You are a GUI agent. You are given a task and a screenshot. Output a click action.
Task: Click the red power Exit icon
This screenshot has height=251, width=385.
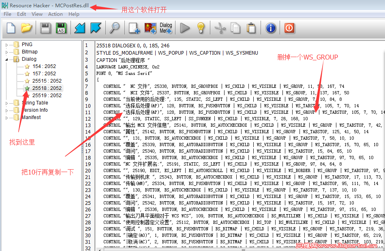coord(289,28)
